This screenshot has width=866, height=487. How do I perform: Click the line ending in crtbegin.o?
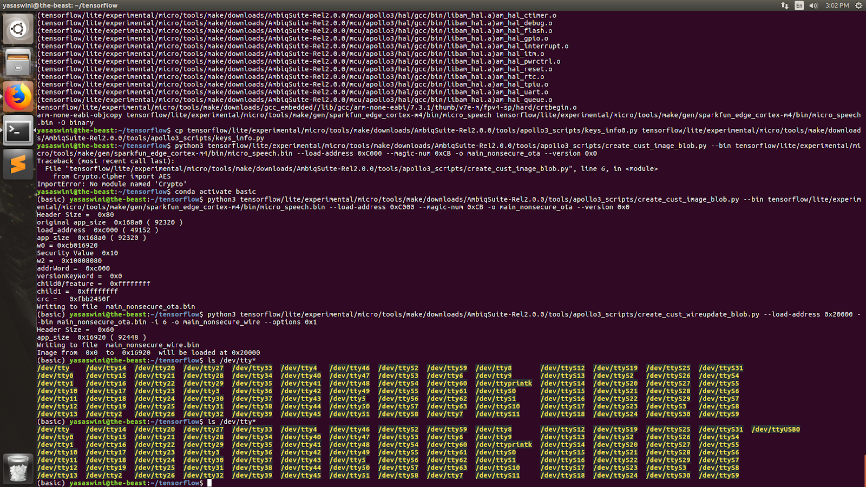coord(307,107)
